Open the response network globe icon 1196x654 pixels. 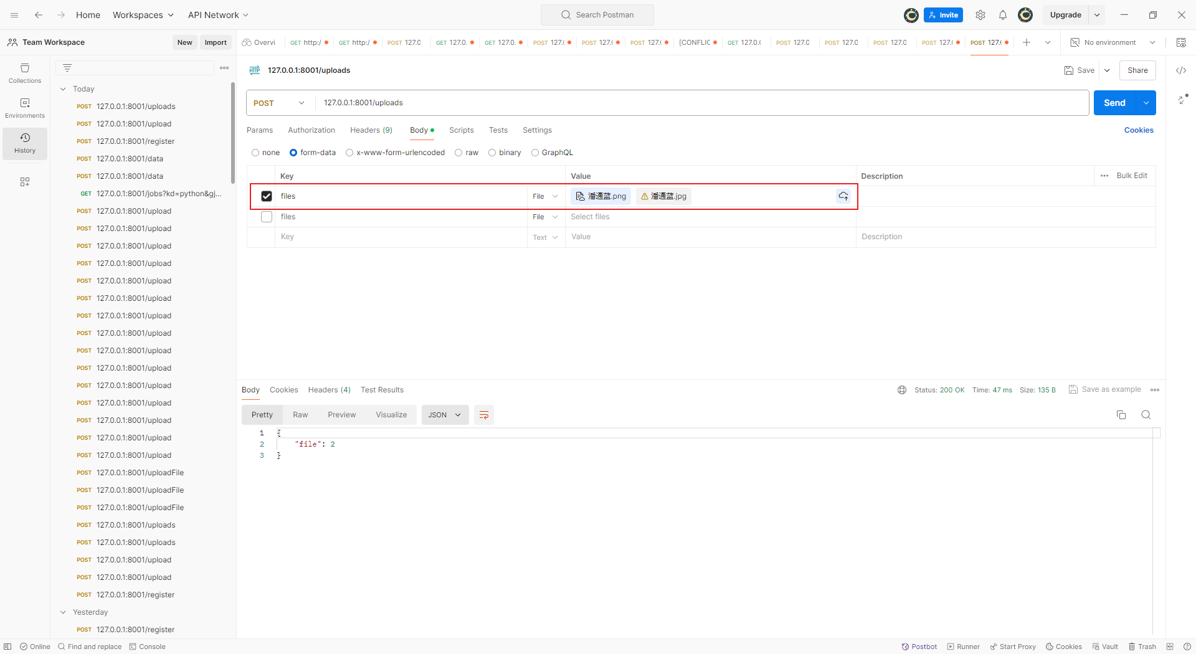click(x=902, y=390)
